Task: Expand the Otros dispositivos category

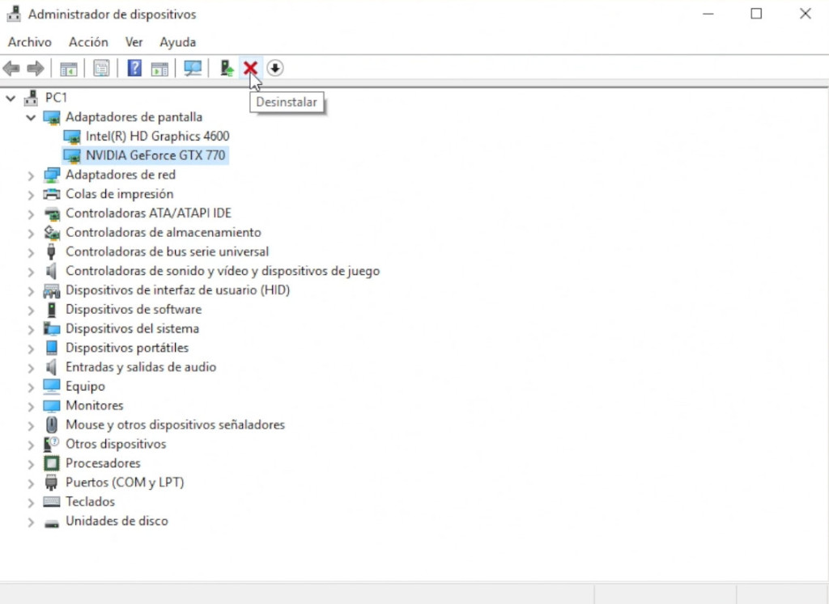Action: (31, 444)
